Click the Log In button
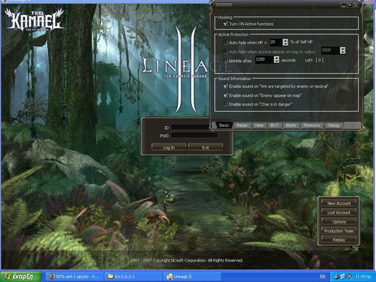376x282 pixels. click(x=169, y=147)
